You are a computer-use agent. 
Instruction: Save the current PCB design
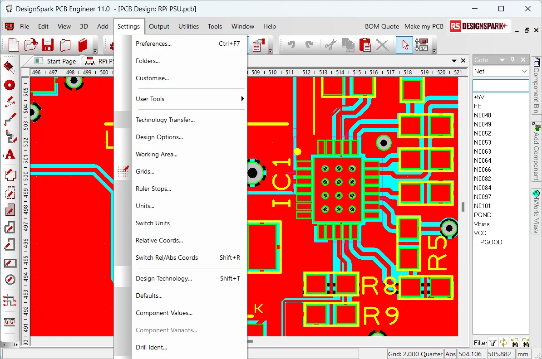pyautogui.click(x=48, y=44)
